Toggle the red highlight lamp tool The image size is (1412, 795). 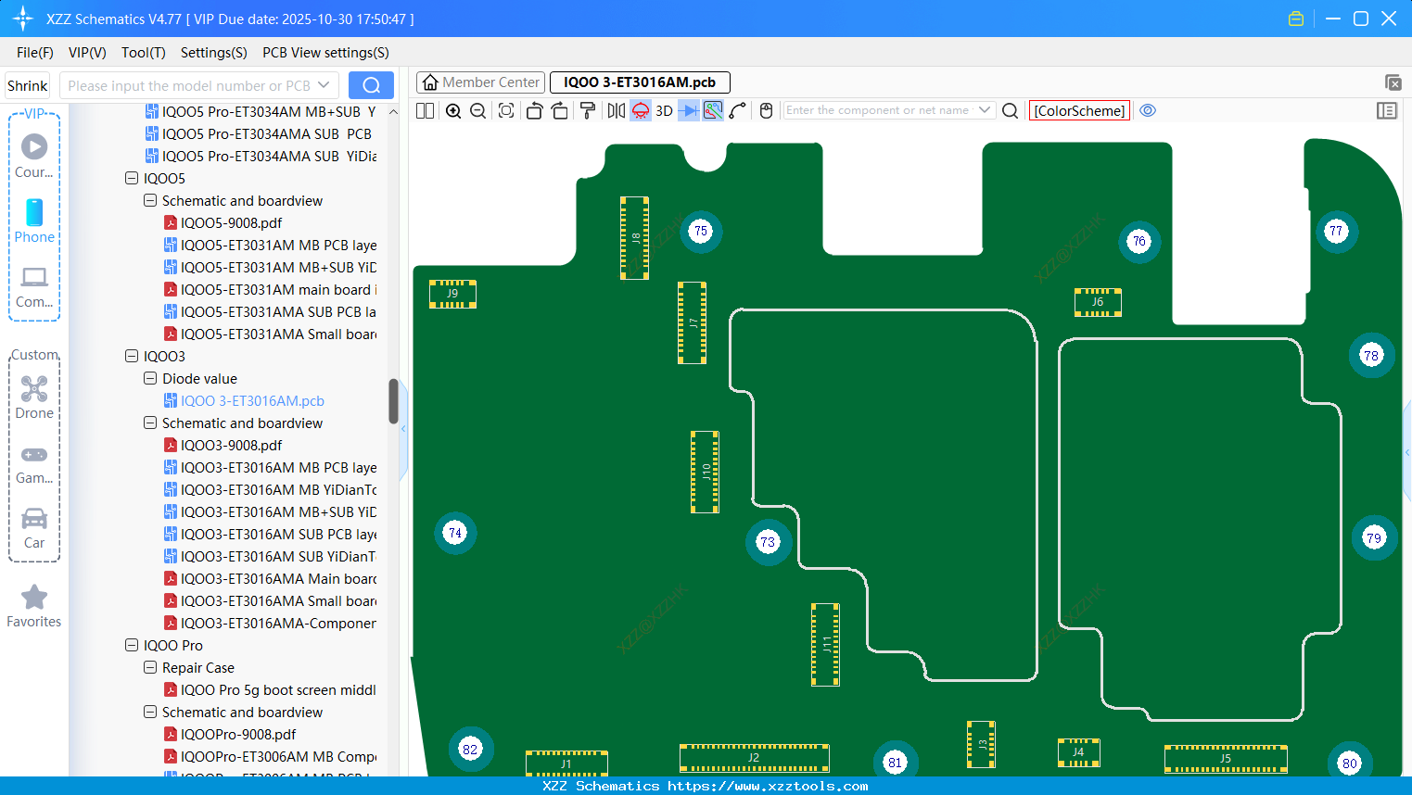click(641, 111)
